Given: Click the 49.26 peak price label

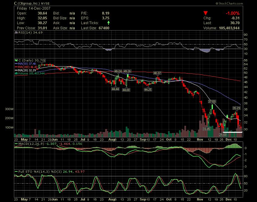Looking at the screenshot, I should pyautogui.click(x=127, y=71).
